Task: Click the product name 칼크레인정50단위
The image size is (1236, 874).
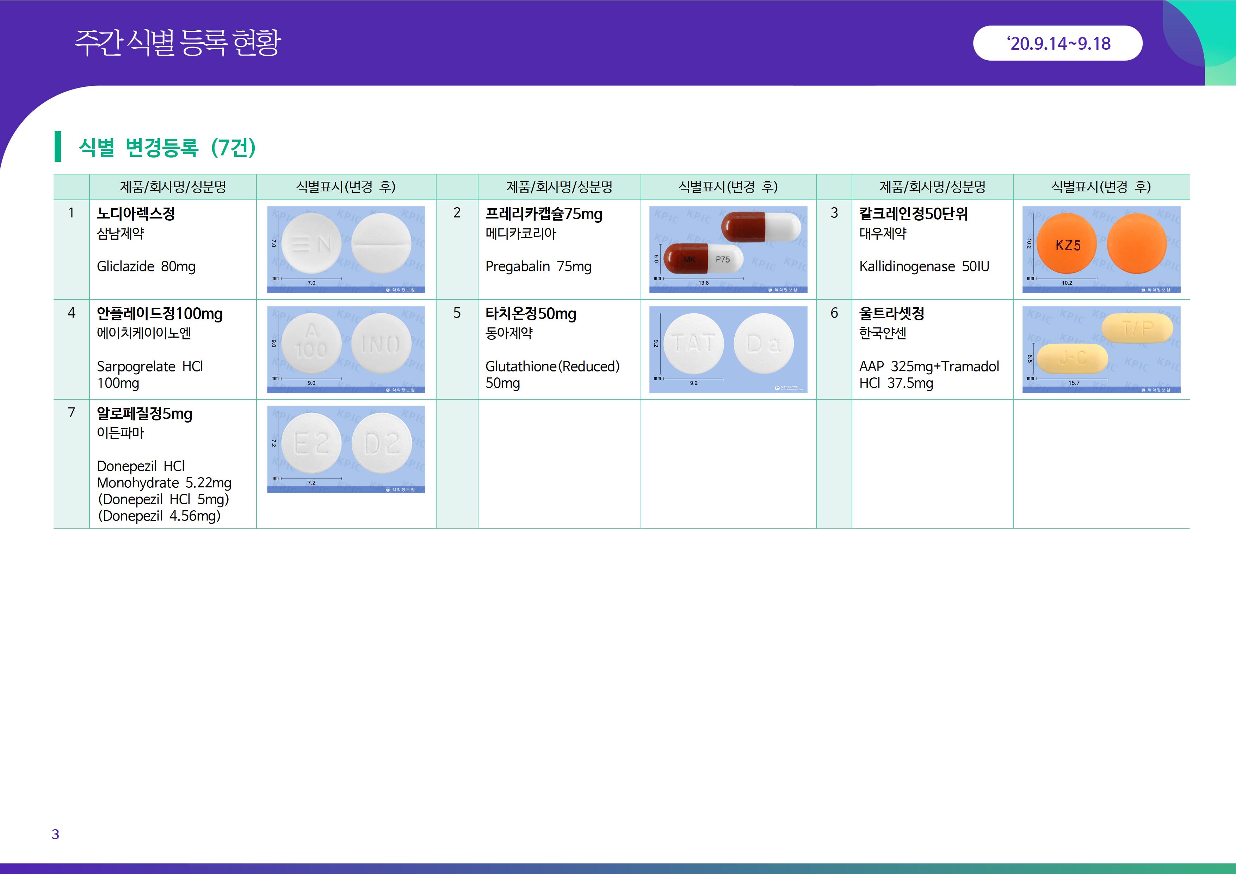Action: pyautogui.click(x=913, y=214)
